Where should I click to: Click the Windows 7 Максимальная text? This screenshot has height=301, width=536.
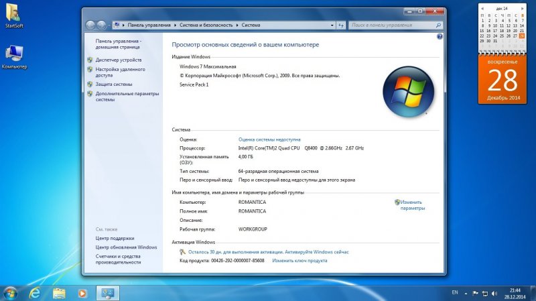pos(208,66)
